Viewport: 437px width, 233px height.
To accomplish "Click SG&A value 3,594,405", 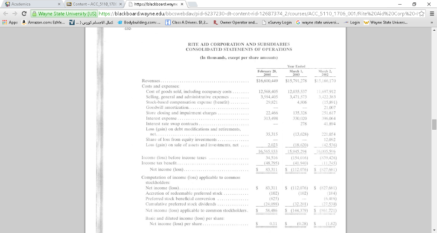I will [269, 97].
